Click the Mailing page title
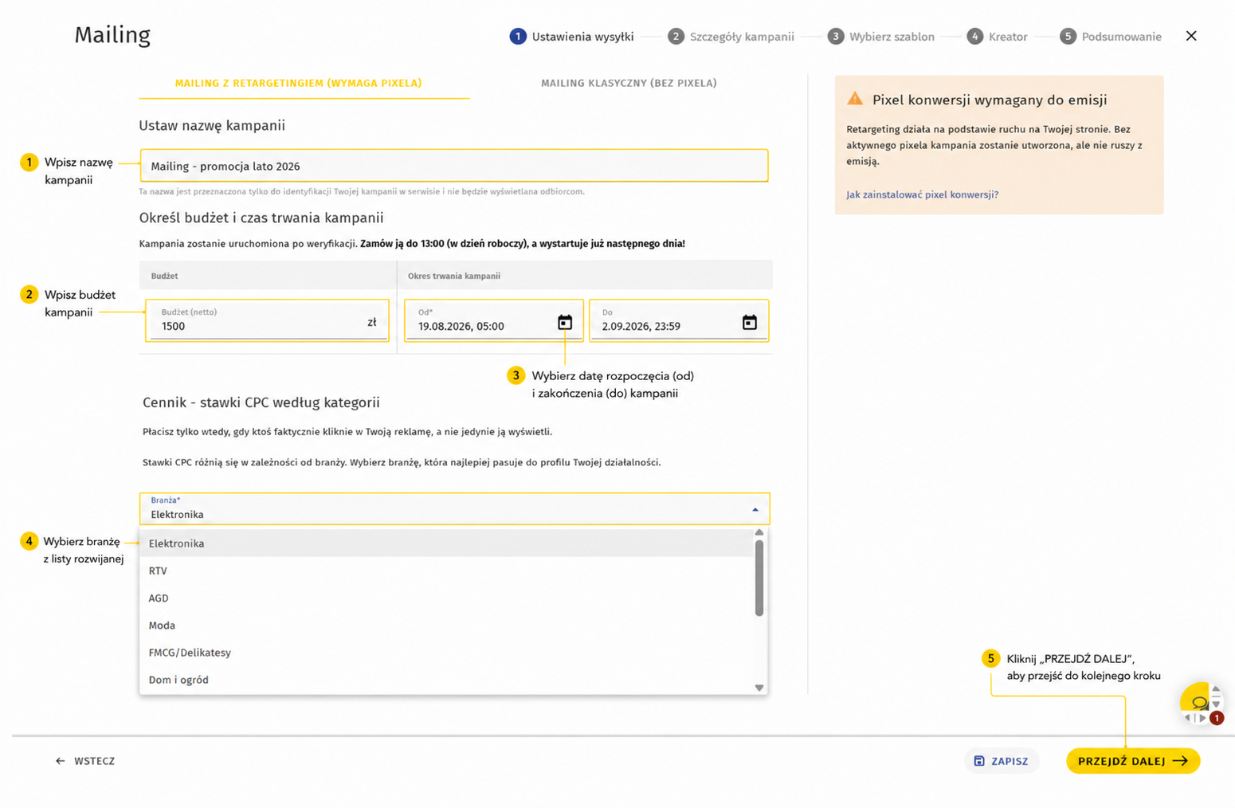Image resolution: width=1235 pixels, height=808 pixels. [112, 35]
